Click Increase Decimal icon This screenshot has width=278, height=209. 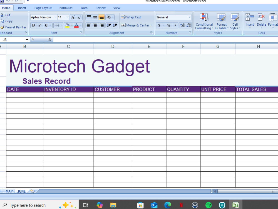(182, 25)
